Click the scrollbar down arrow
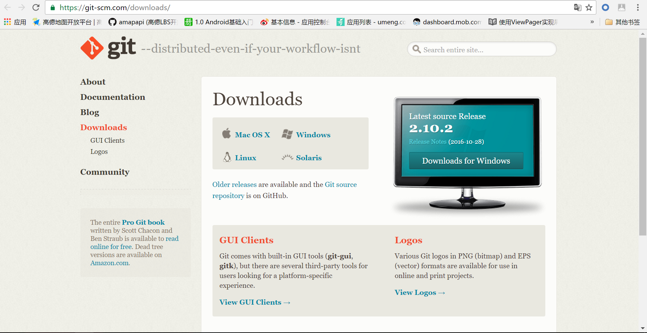 point(643,328)
